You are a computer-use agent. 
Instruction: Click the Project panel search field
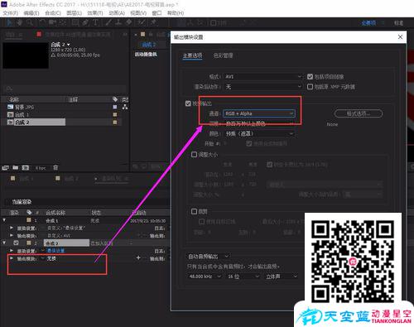[x=65, y=89]
